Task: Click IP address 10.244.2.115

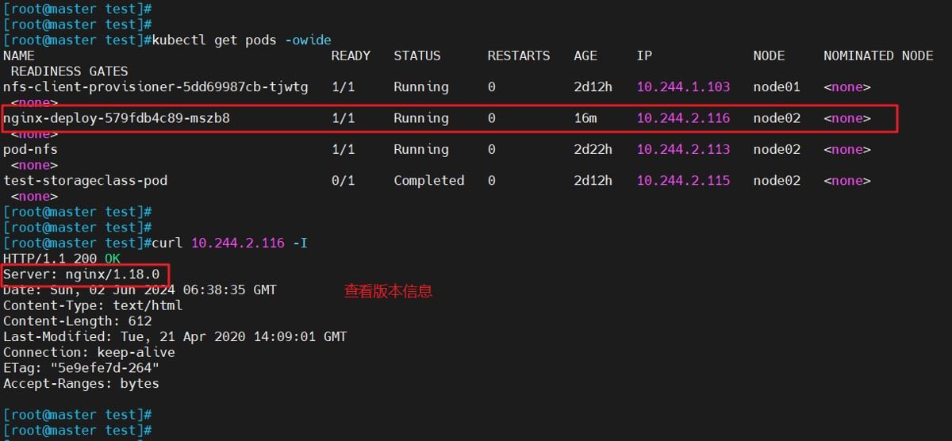Action: coord(683,180)
